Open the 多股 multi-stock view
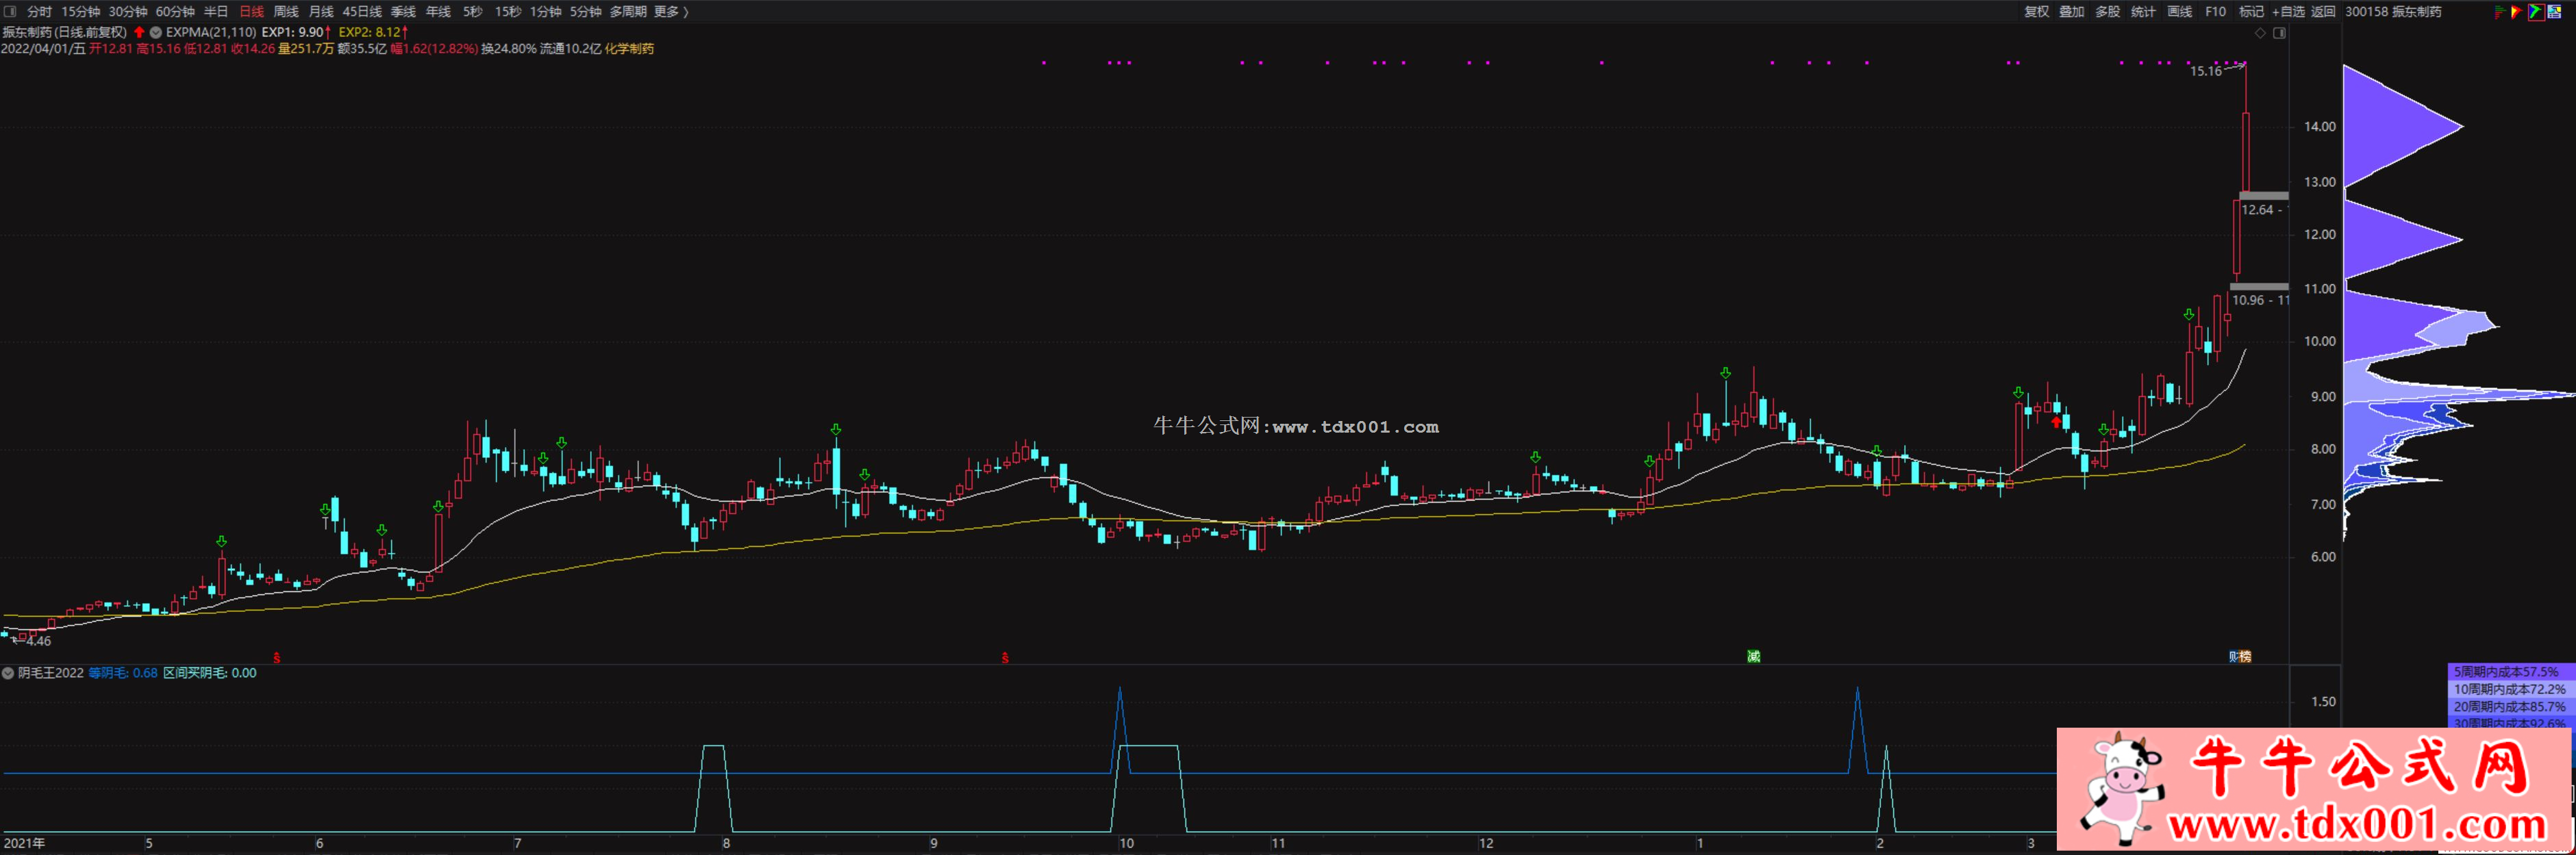2576x855 pixels. (x=2108, y=12)
